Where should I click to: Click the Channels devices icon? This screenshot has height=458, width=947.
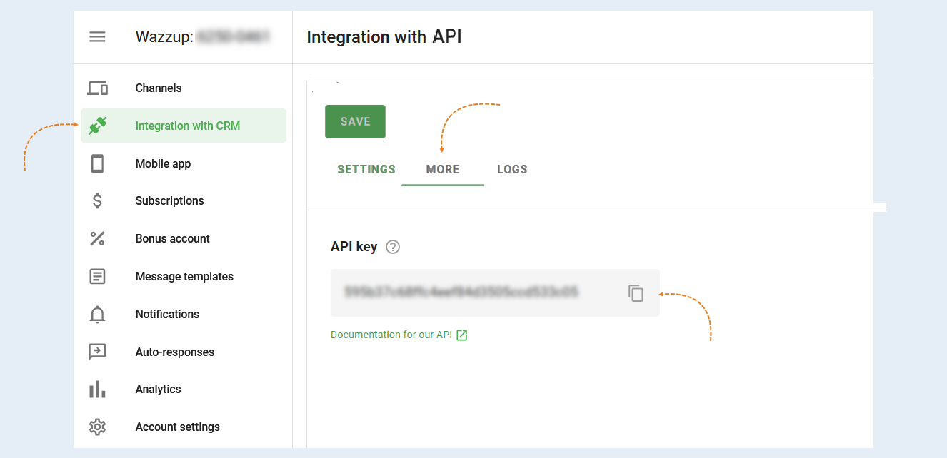[x=98, y=88]
